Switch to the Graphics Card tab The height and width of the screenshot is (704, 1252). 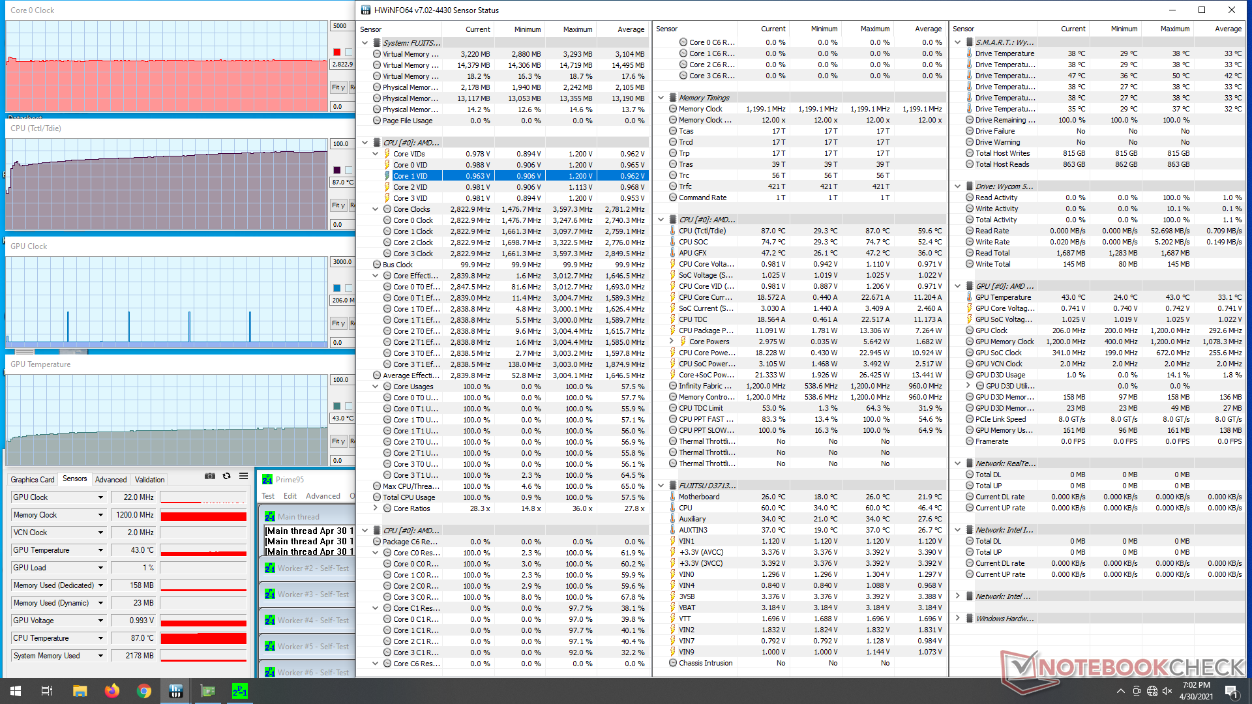click(x=33, y=480)
